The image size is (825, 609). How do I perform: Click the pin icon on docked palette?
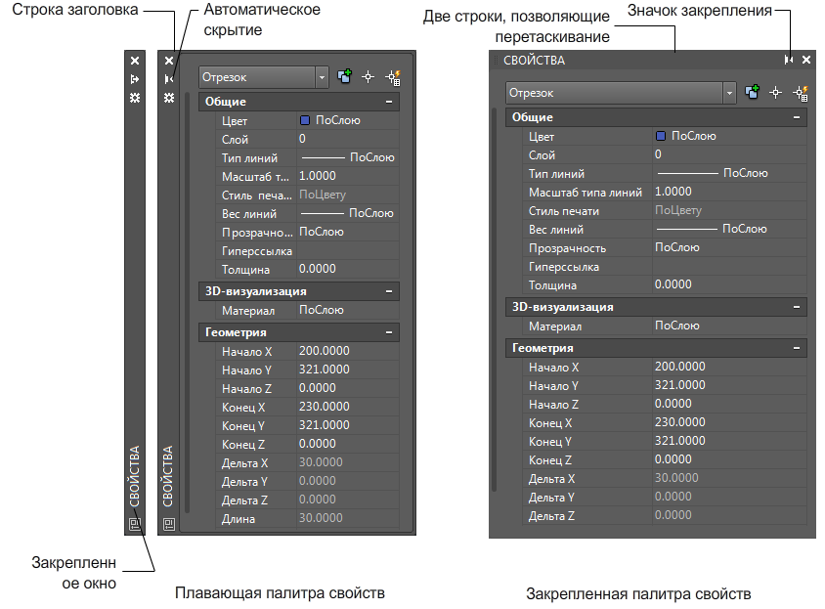[788, 60]
